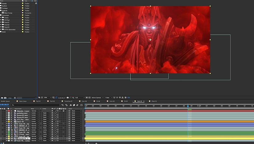Open the resolution Full dropdown

80,98
